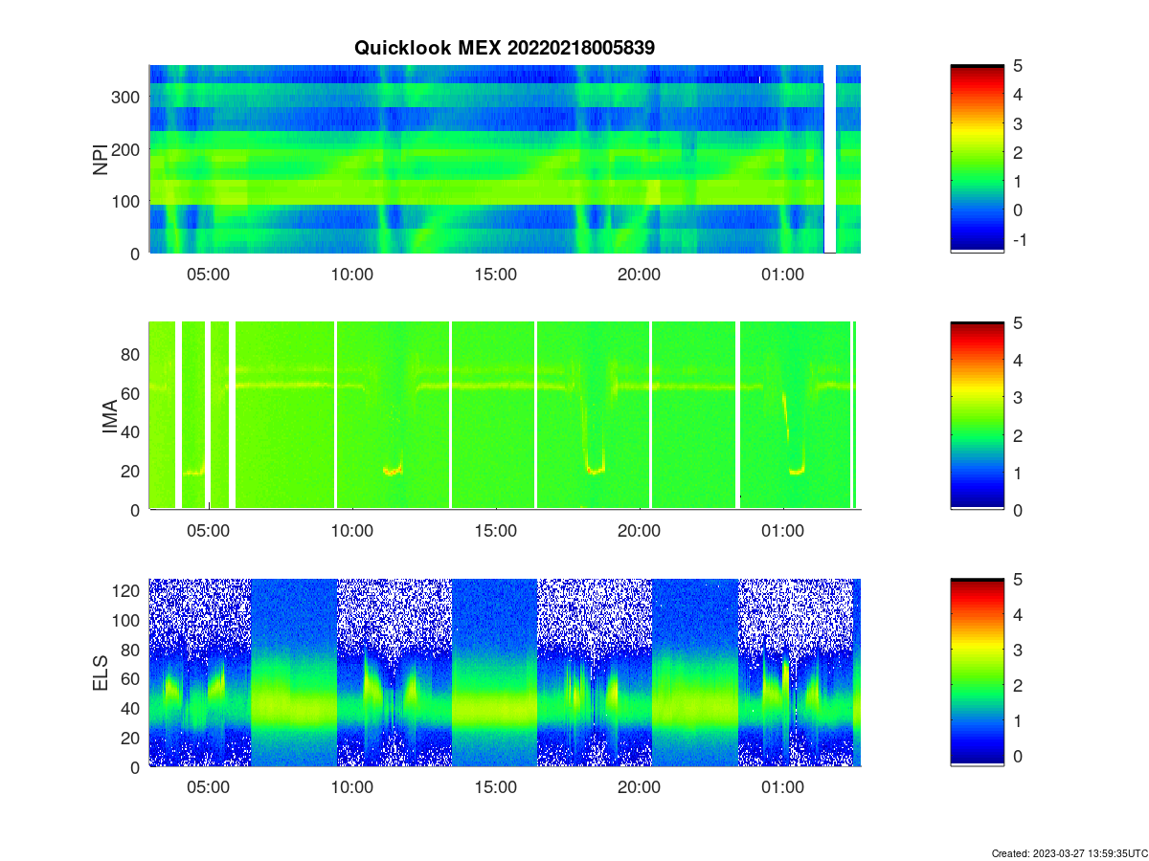Click the "3" tick on the IMA colorbar
The image size is (1149, 861).
[x=1019, y=398]
